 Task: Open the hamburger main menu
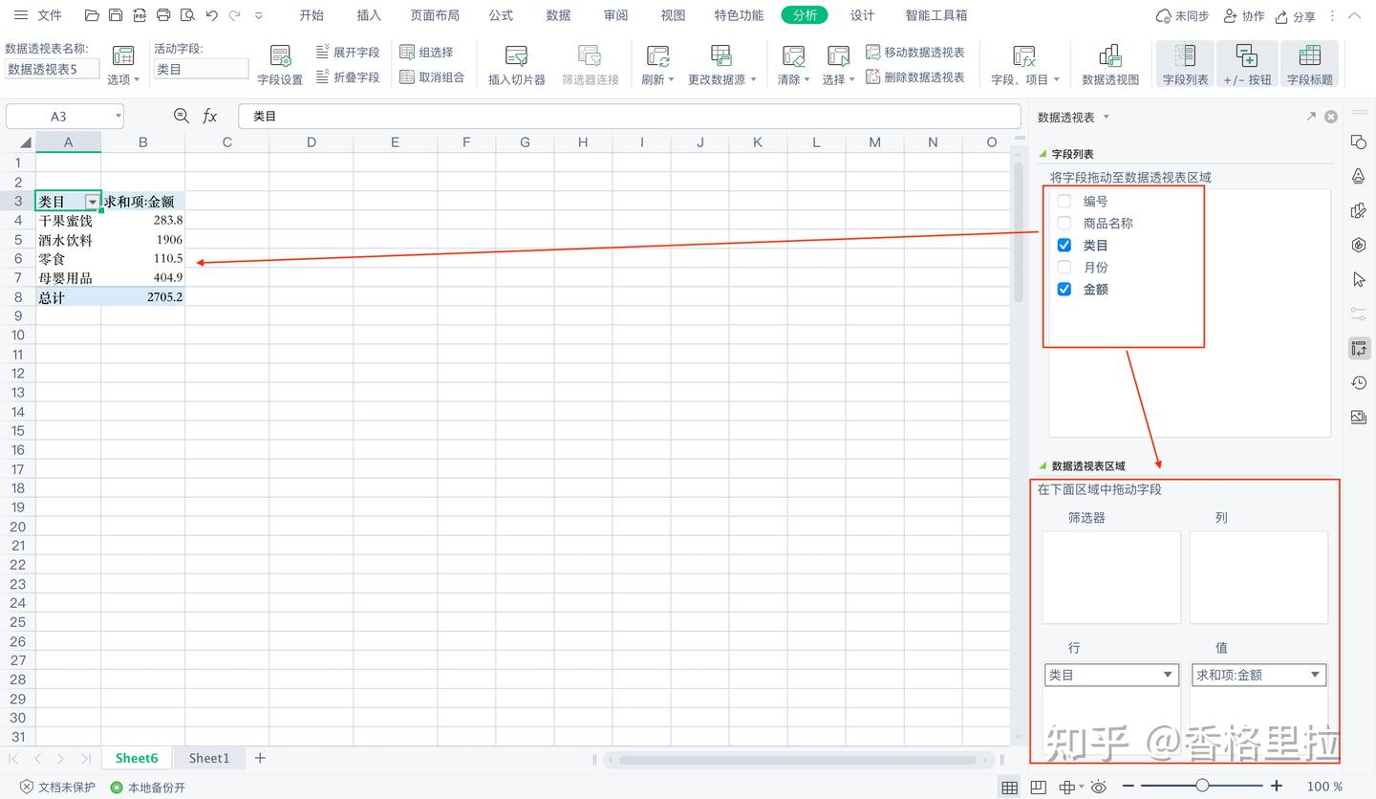[21, 15]
